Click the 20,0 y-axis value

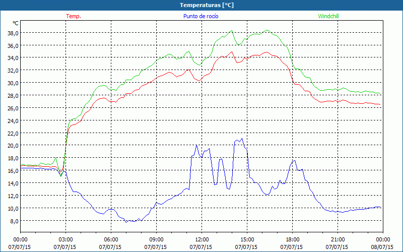[x=13, y=146]
